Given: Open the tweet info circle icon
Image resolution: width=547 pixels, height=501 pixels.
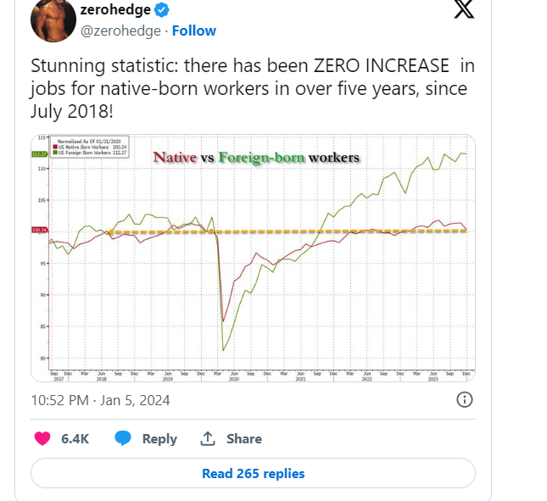Looking at the screenshot, I should 465,399.
